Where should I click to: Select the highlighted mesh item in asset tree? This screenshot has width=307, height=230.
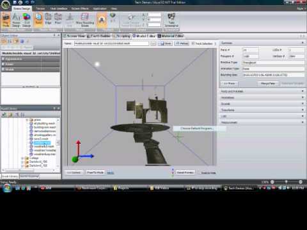42,142
